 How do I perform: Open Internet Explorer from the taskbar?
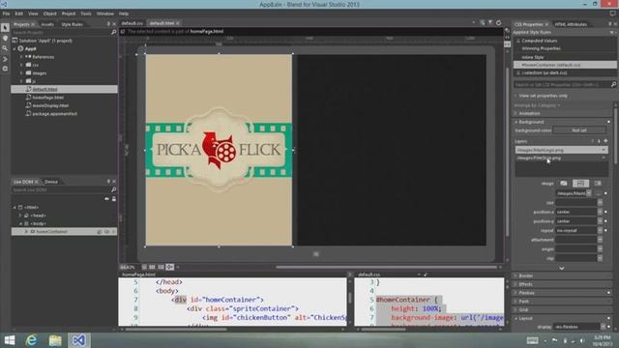click(x=31, y=340)
